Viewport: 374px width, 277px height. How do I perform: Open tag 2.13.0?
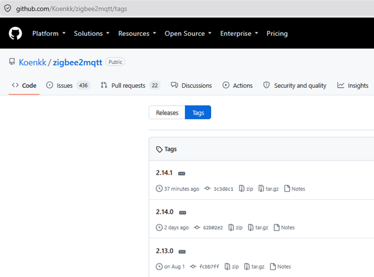(x=165, y=251)
